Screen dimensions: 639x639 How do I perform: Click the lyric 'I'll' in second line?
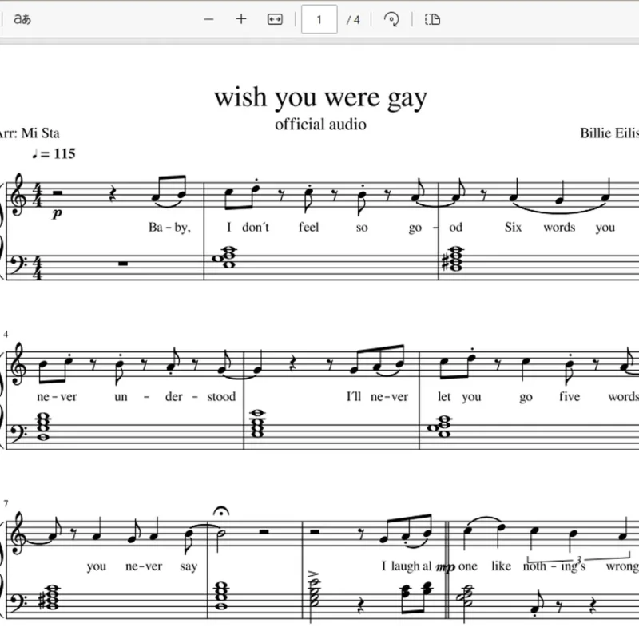(x=354, y=396)
